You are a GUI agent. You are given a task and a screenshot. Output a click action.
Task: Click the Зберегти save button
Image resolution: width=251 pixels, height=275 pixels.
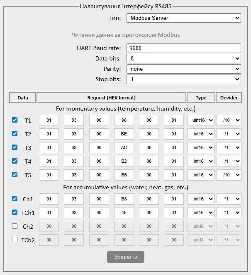(x=126, y=257)
